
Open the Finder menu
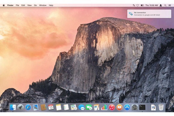click(10, 5)
